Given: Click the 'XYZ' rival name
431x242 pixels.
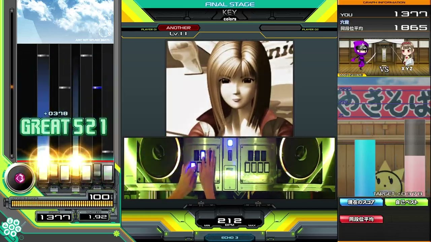Looking at the screenshot, I should (407, 69).
